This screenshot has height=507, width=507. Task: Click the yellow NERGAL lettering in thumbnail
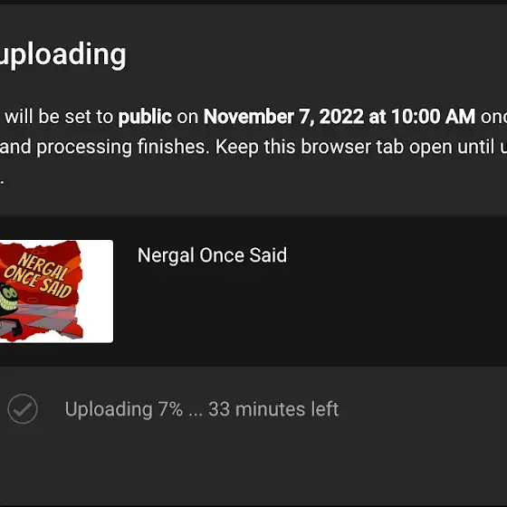tap(44, 266)
